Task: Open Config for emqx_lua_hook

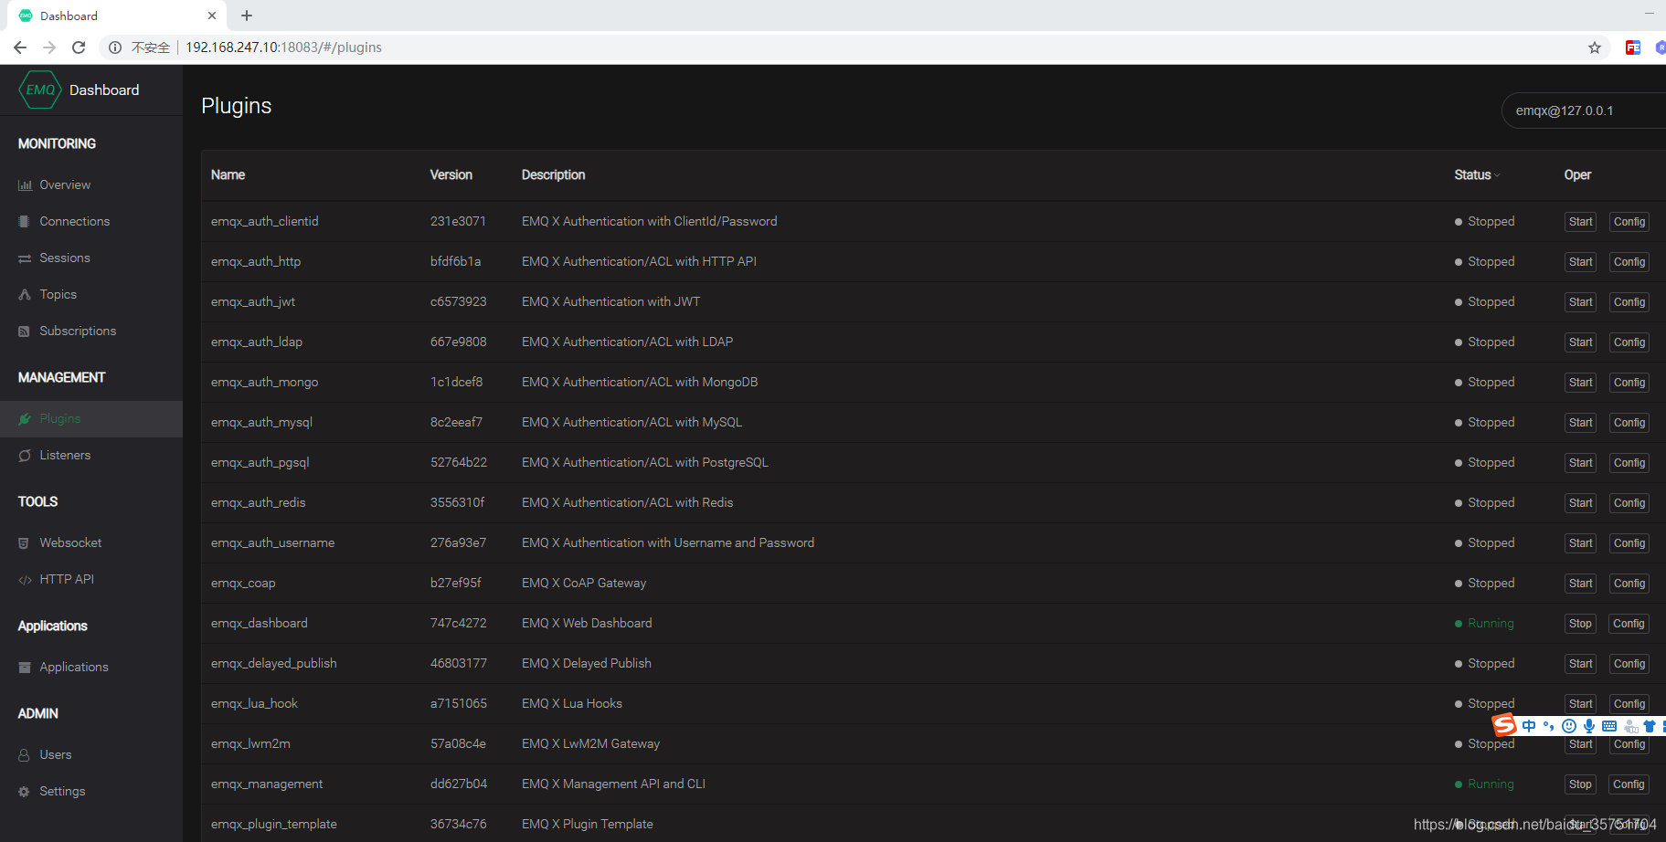Action: (1629, 704)
